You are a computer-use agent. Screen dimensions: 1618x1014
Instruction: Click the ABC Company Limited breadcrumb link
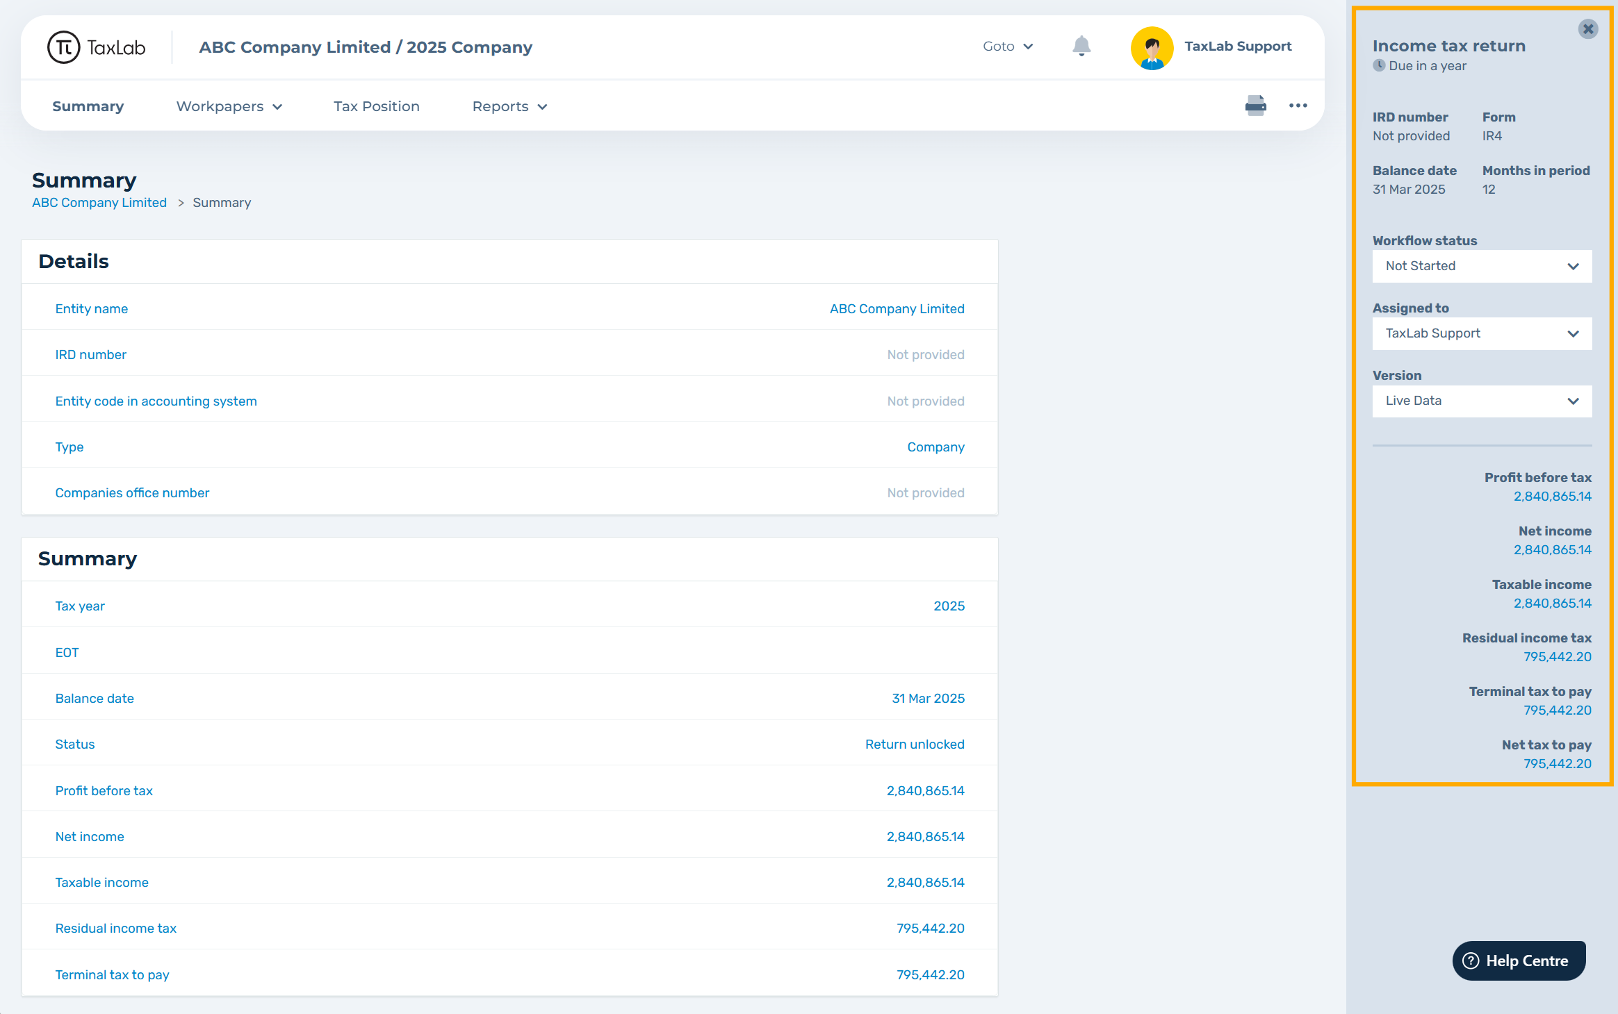[x=99, y=203]
